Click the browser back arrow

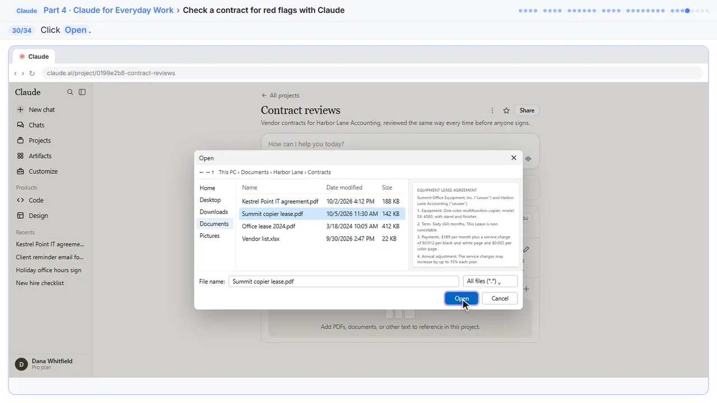[x=16, y=73]
